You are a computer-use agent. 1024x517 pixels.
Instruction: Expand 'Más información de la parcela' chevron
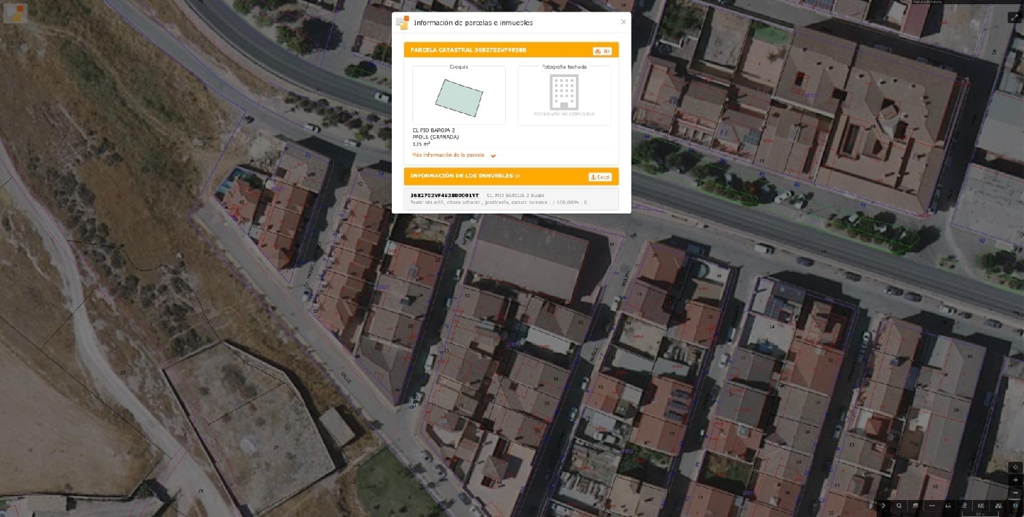tap(493, 156)
